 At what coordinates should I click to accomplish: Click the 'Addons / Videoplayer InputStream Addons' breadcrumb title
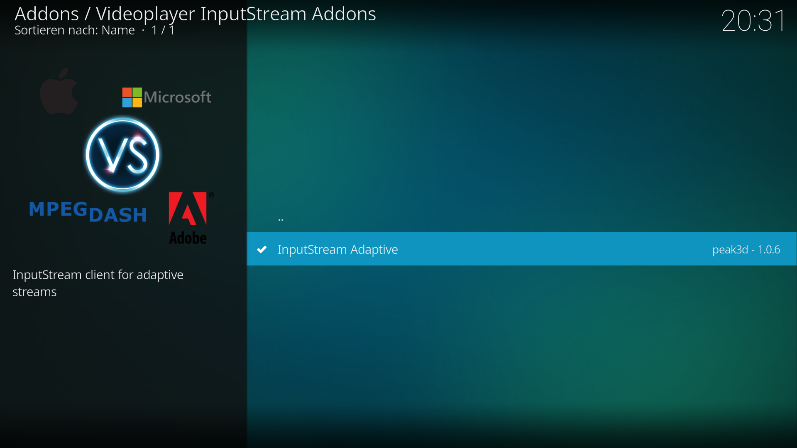(195, 14)
